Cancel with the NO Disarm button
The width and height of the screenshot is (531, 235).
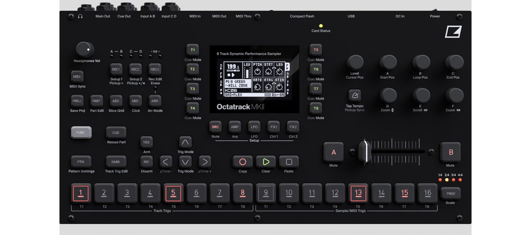point(146,162)
